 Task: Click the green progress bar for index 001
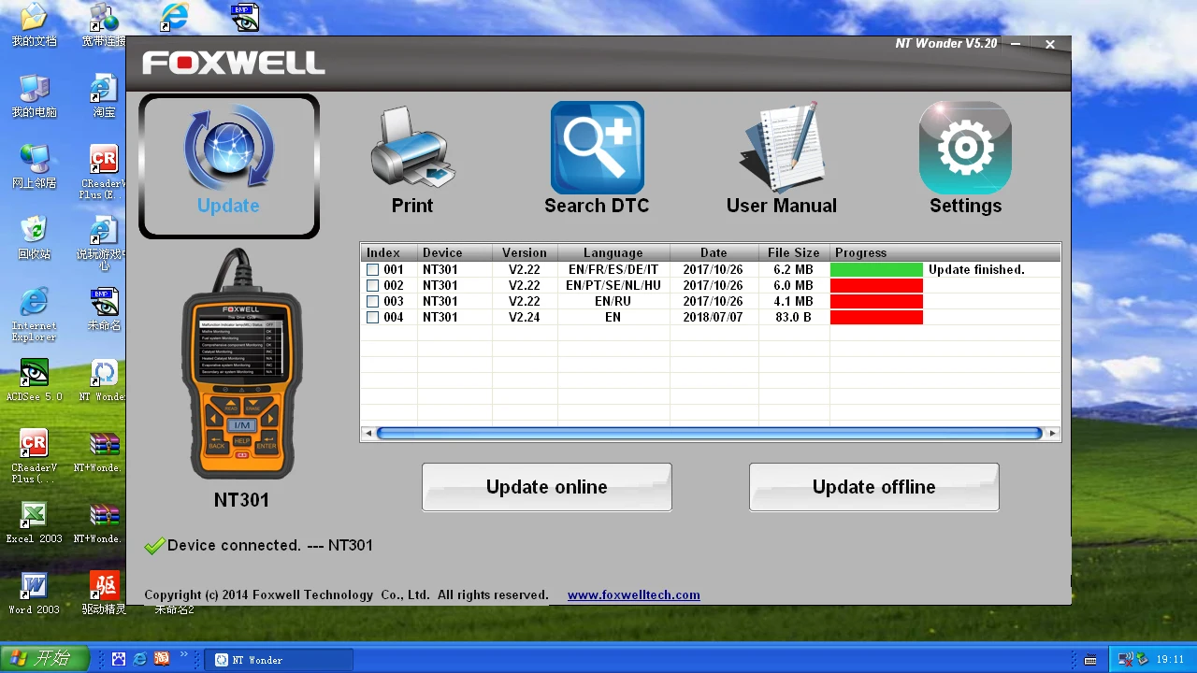click(x=876, y=270)
